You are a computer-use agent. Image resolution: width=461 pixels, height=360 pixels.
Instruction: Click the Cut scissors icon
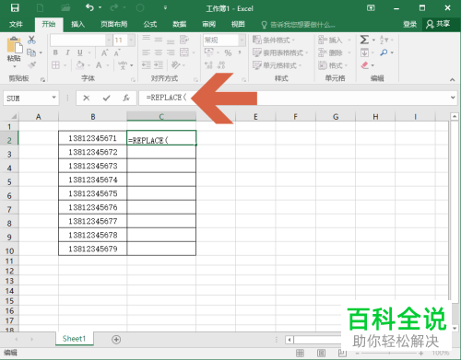(x=31, y=40)
